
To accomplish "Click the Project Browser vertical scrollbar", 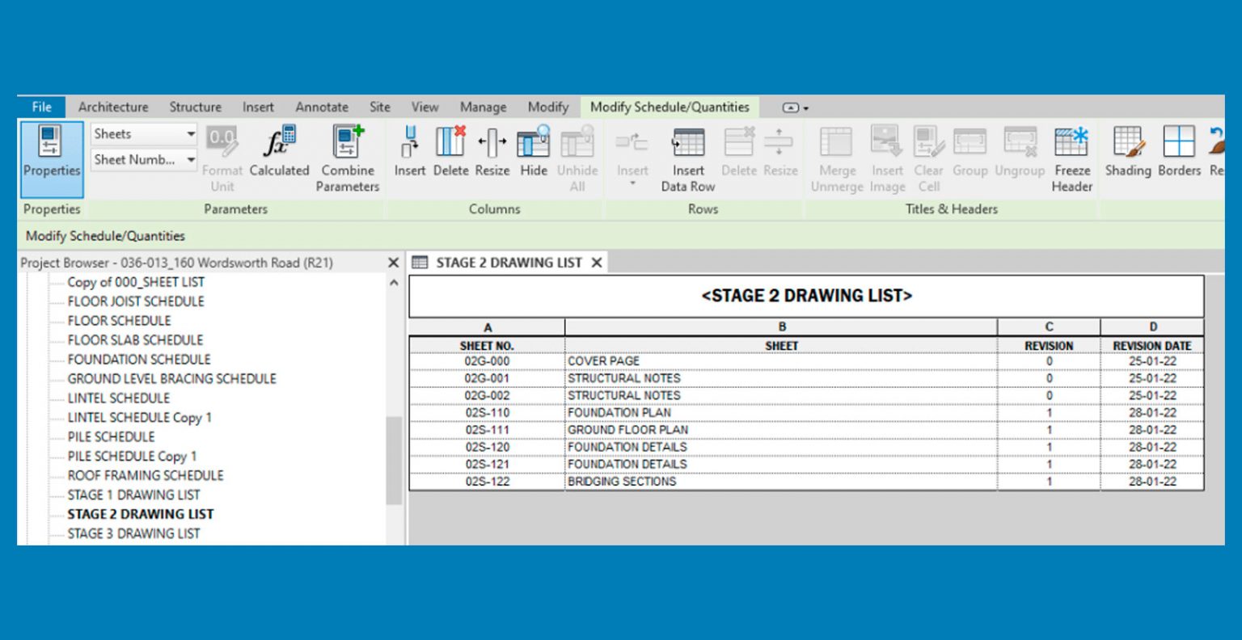I will pos(394,461).
